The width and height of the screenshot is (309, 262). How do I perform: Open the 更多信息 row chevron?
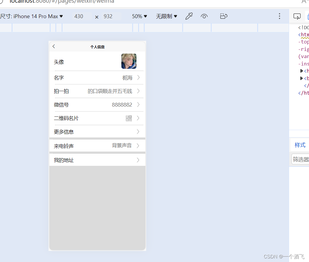click(138, 132)
